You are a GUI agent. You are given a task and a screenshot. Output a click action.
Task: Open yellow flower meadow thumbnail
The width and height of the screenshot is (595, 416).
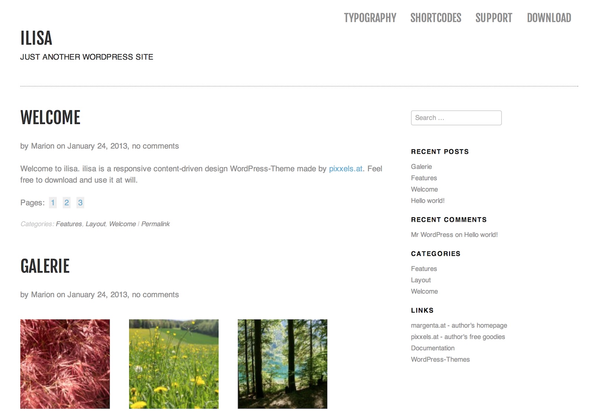pyautogui.click(x=174, y=364)
